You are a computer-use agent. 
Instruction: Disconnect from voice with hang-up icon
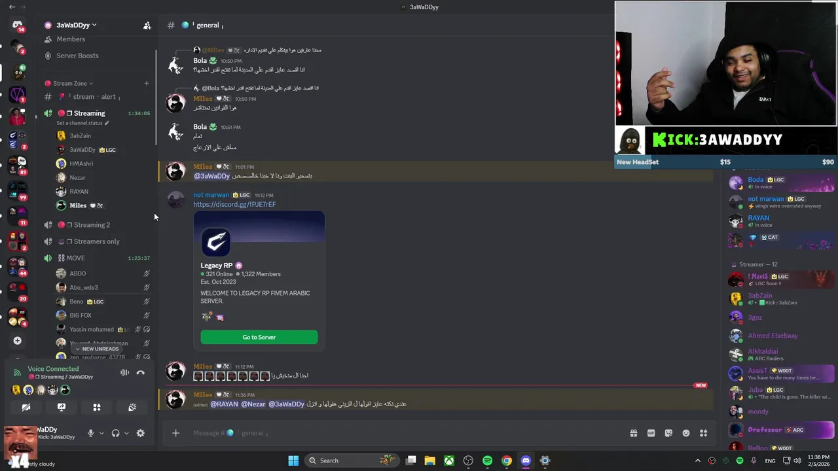(140, 373)
